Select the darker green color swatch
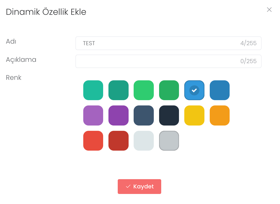The width and height of the screenshot is (280, 204). click(169, 90)
